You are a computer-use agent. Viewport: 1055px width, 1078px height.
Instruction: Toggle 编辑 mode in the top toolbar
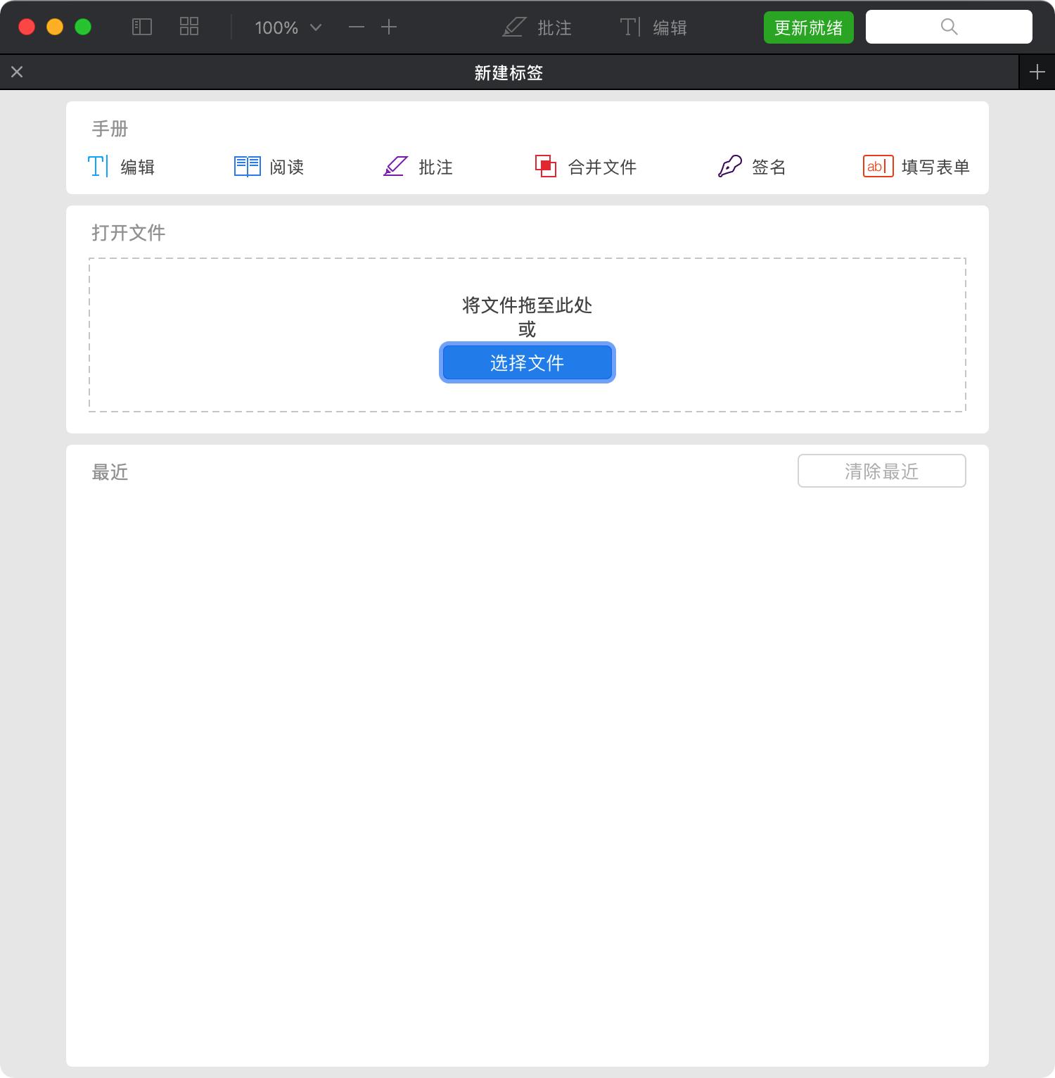[x=654, y=27]
